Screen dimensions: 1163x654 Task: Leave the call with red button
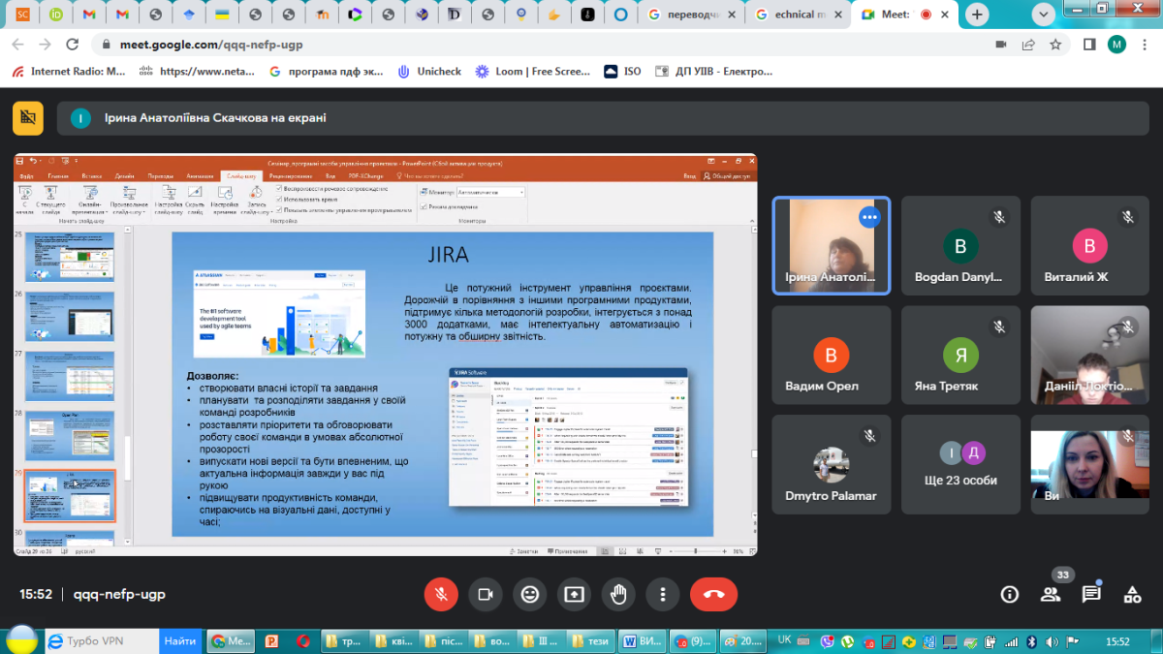[713, 594]
